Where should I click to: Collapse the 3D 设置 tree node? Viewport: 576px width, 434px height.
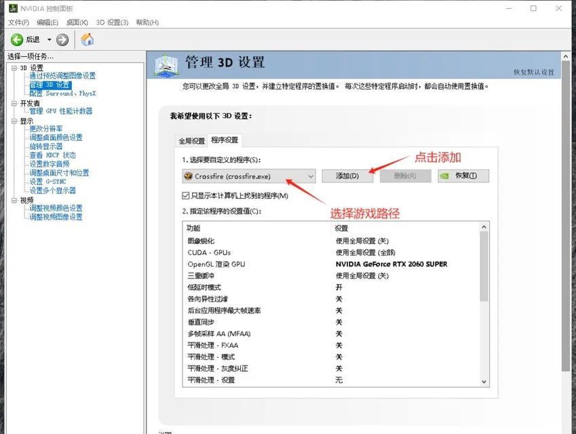[x=14, y=68]
